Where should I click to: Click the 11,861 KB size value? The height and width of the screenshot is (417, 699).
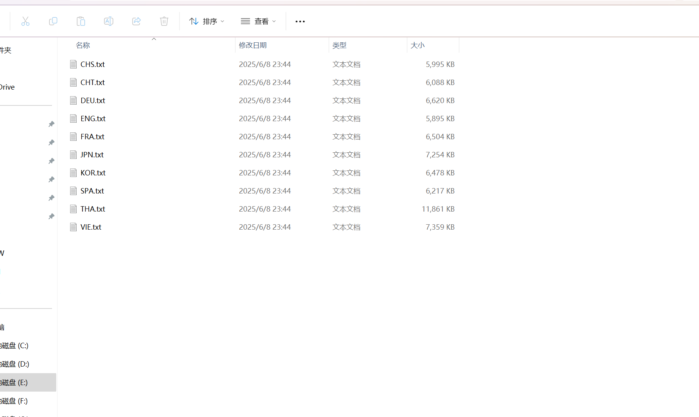(x=438, y=209)
